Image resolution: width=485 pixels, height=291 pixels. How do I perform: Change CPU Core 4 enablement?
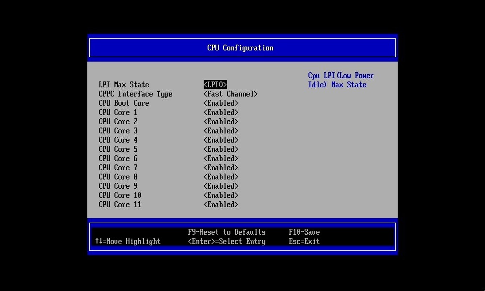pyautogui.click(x=221, y=140)
